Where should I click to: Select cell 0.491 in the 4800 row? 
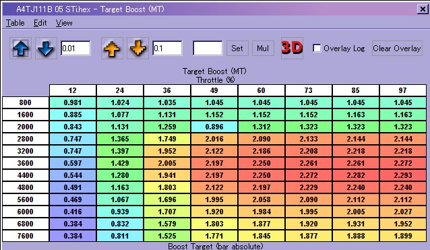[x=73, y=187]
